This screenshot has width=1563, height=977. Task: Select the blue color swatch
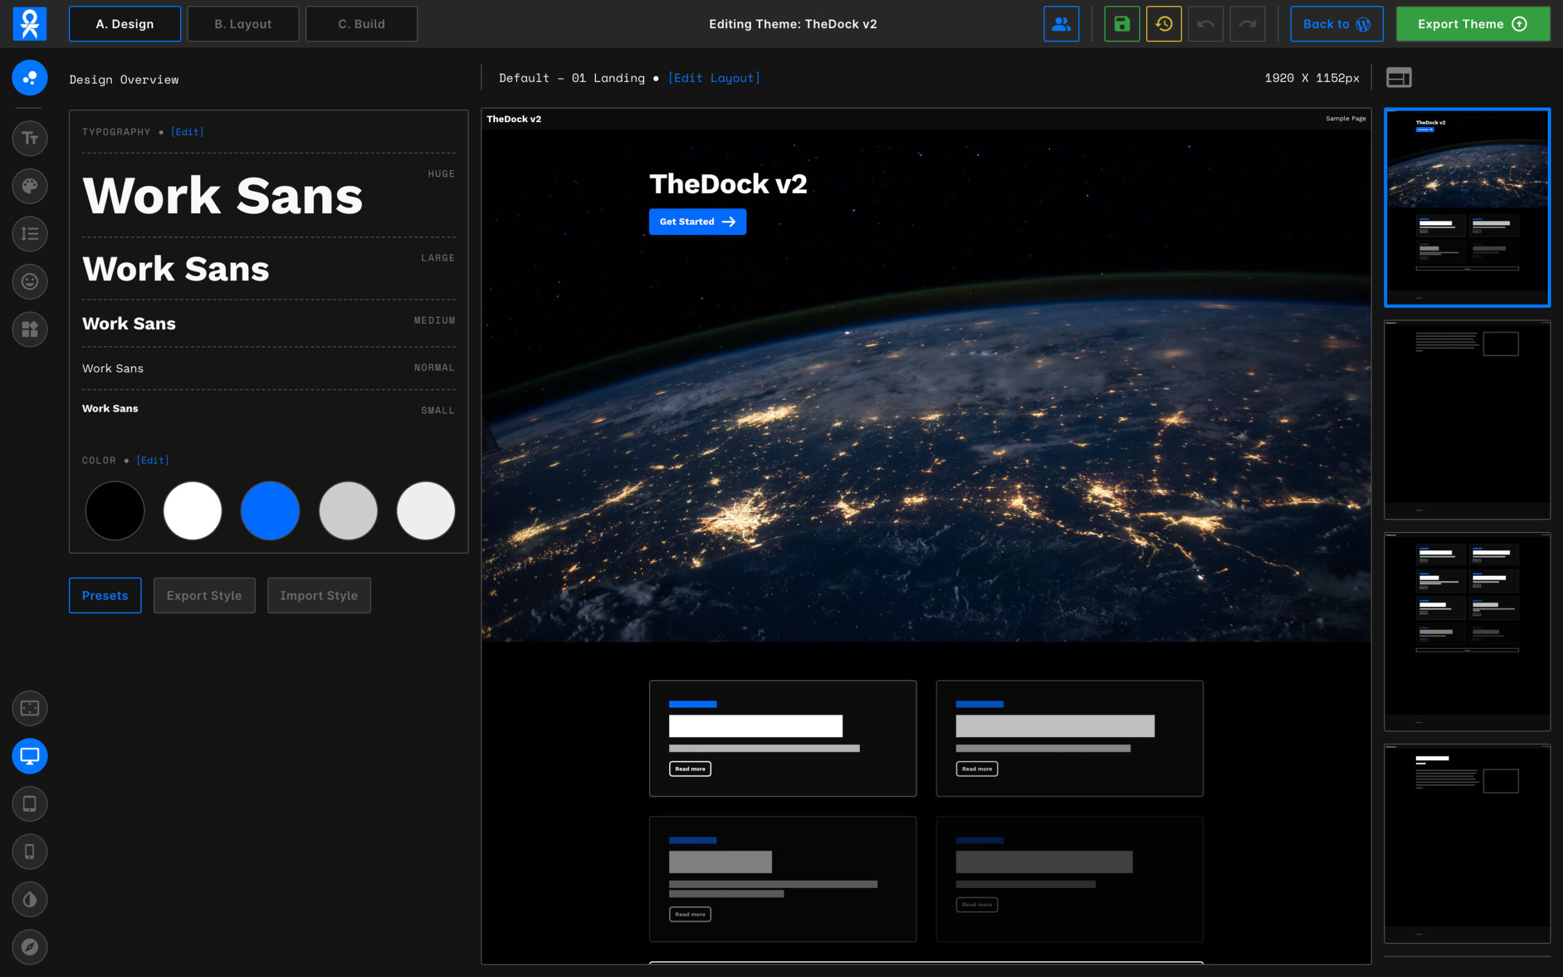coord(270,510)
